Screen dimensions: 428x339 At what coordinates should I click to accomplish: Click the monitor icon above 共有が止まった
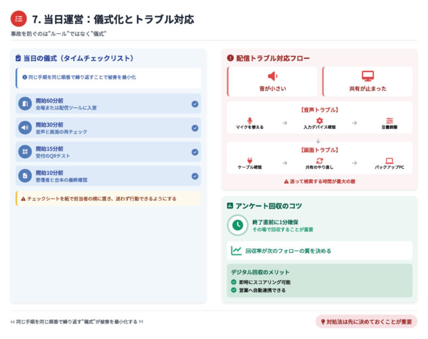368,76
